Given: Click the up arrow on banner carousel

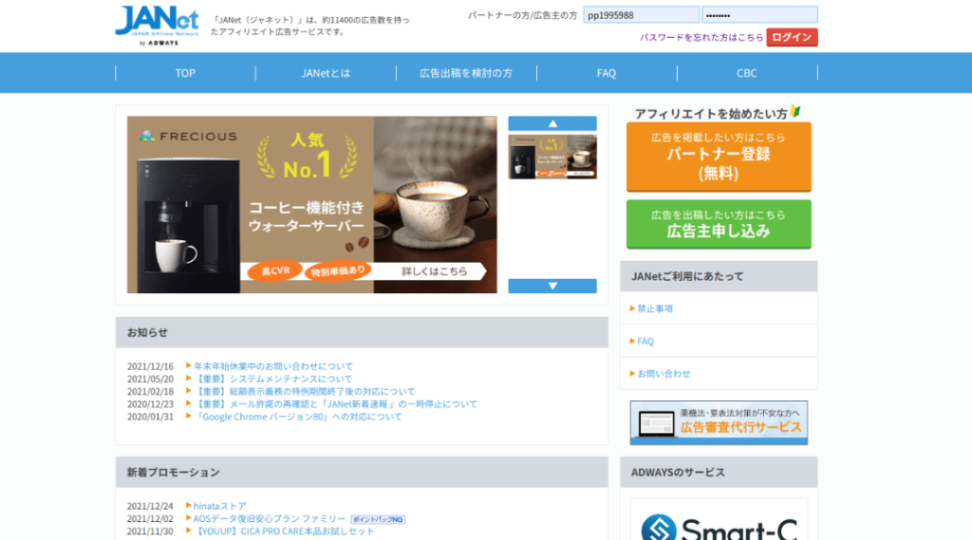Looking at the screenshot, I should [x=552, y=123].
